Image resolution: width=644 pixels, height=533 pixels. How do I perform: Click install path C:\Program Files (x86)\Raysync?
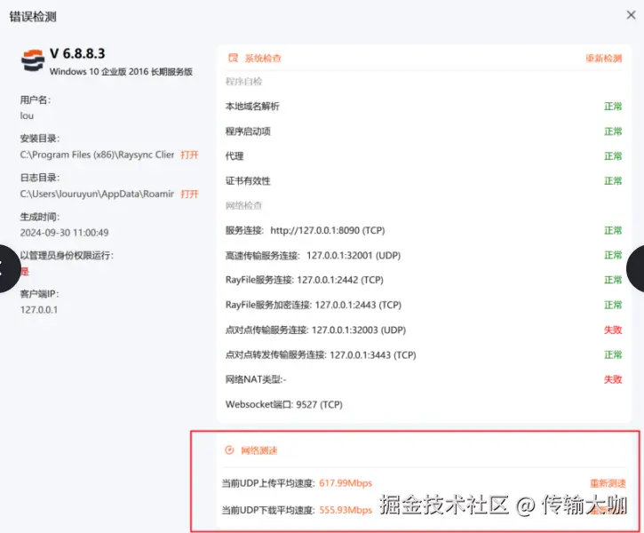click(x=97, y=155)
